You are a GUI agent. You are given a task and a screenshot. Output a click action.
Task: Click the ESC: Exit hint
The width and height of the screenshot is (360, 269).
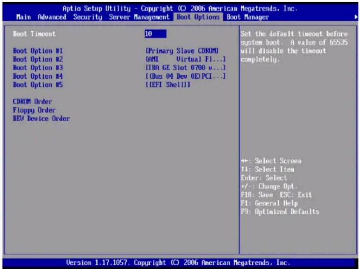pos(296,195)
